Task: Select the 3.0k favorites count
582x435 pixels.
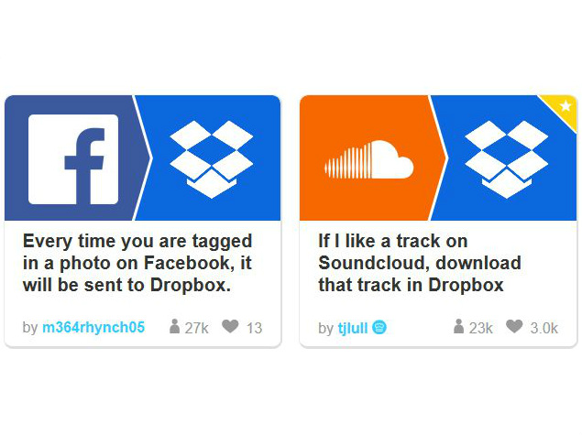Action: point(544,328)
